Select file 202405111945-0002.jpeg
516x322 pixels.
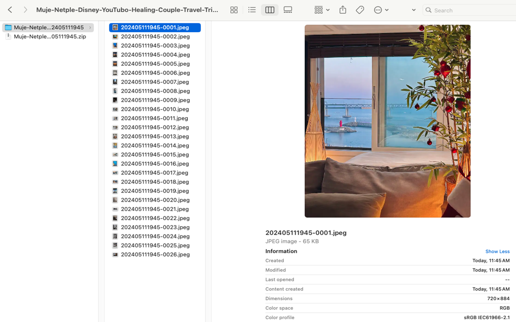click(x=155, y=36)
